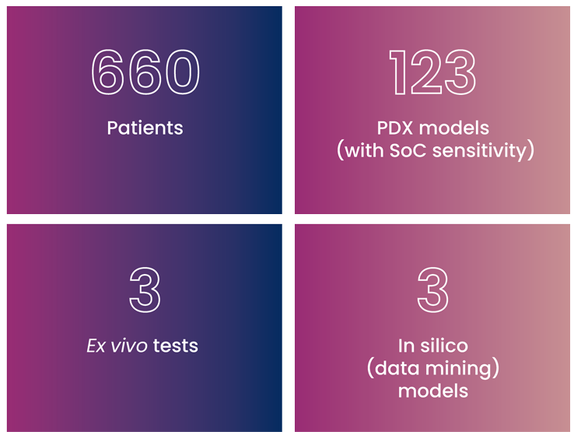Viewport: 574px width, 432px height.
Task: Click the with SoC sensitivity line
Action: tap(436, 150)
